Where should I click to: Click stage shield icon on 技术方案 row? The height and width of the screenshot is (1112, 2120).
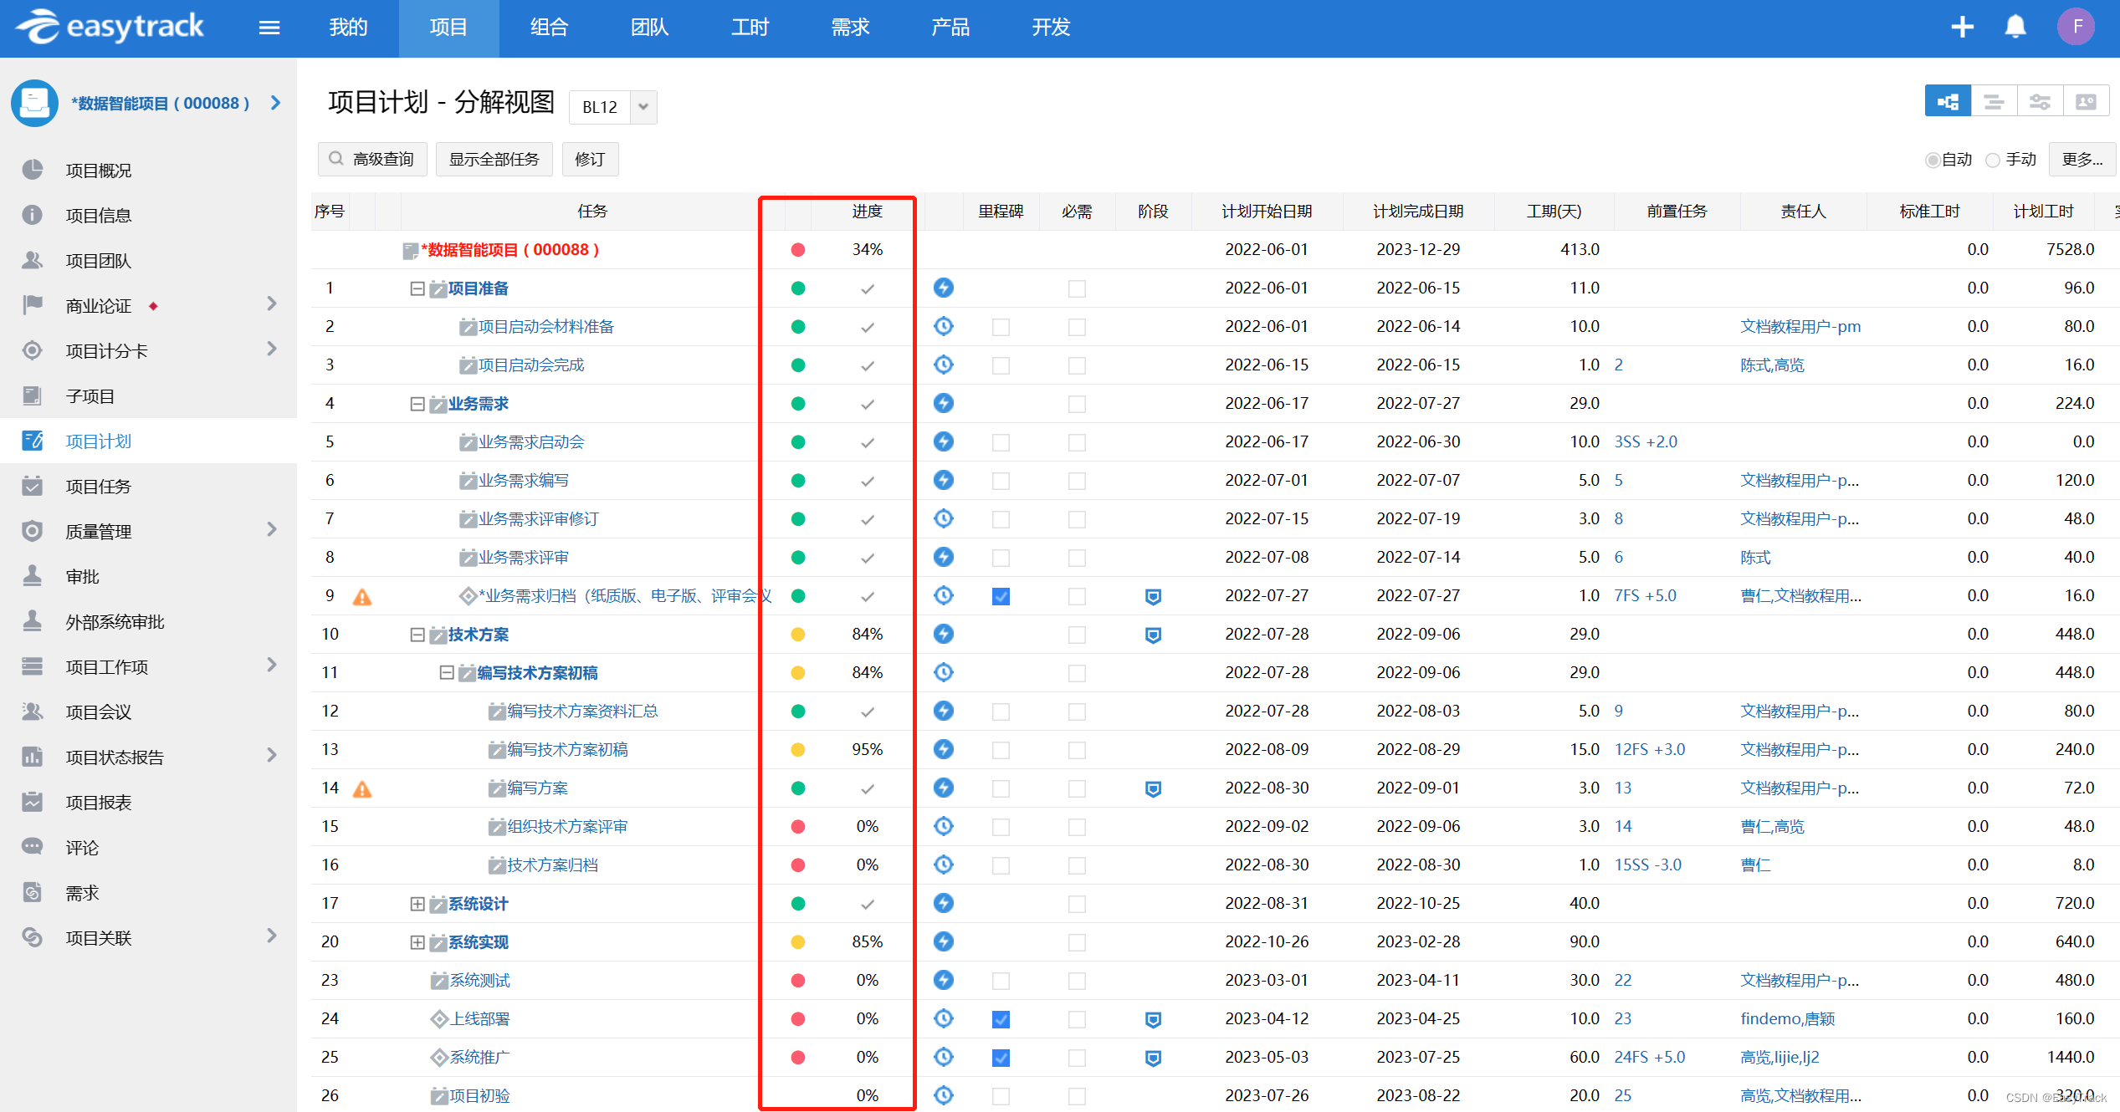(x=1152, y=635)
